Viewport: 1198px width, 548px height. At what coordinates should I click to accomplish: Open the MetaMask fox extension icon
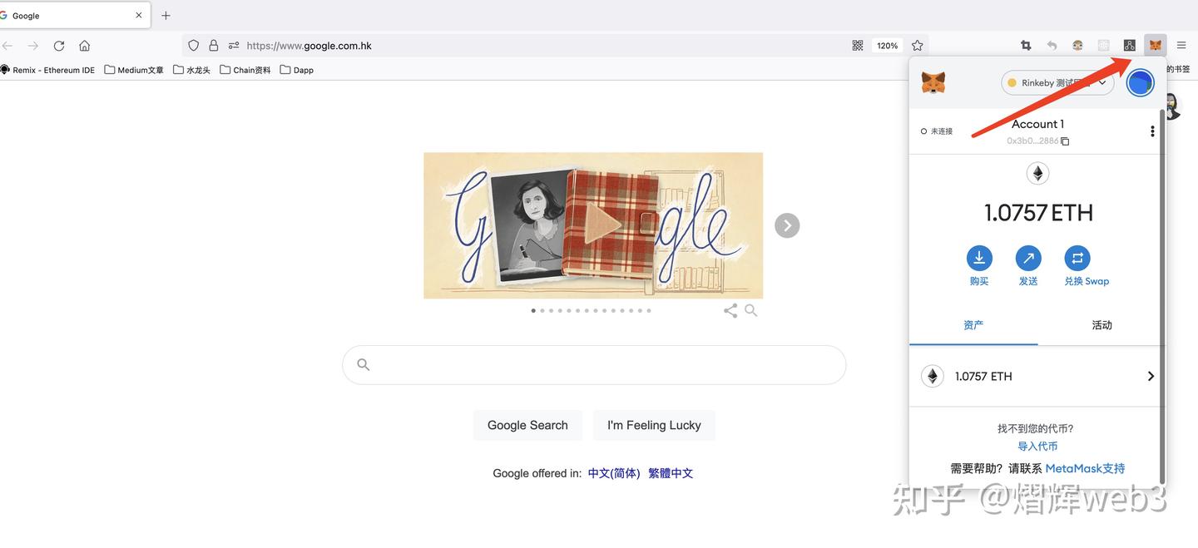(1155, 46)
